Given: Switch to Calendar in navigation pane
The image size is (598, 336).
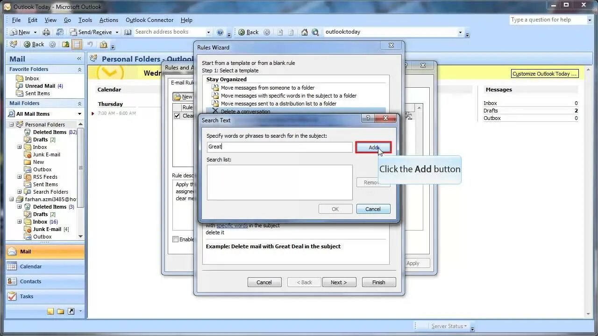Looking at the screenshot, I should tap(45, 266).
